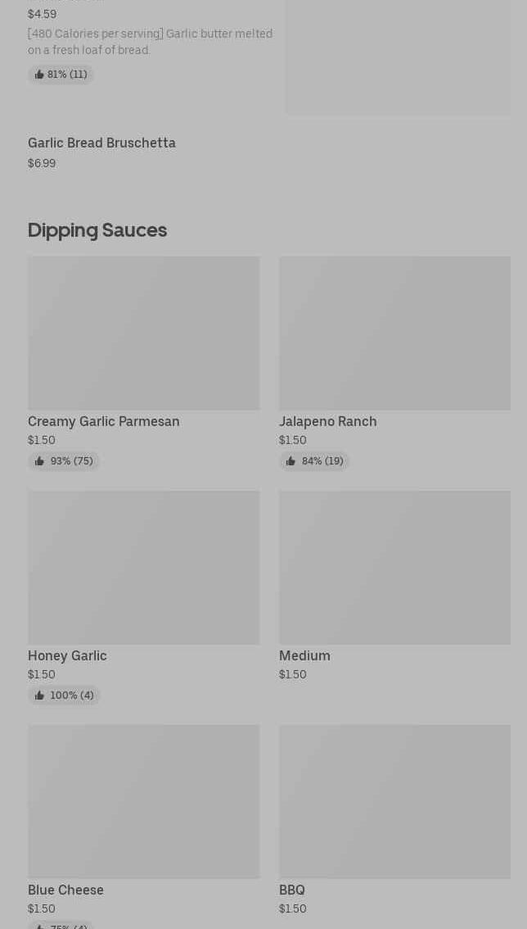Click the garlic bread item photo

(x=398, y=57)
